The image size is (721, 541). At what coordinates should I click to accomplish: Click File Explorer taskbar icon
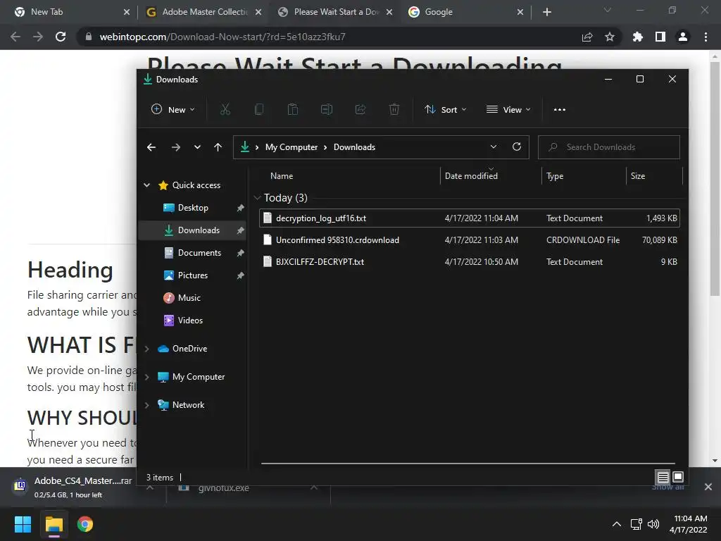[54, 524]
